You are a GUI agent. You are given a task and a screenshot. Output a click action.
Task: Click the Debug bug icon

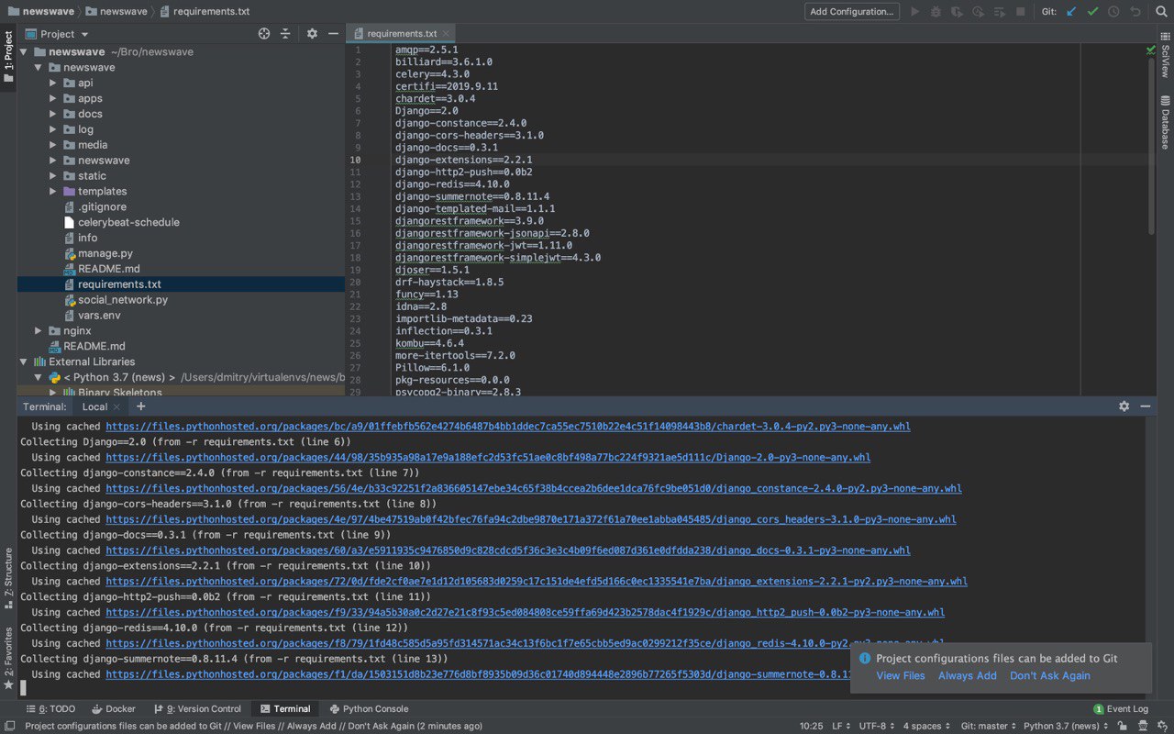(936, 12)
